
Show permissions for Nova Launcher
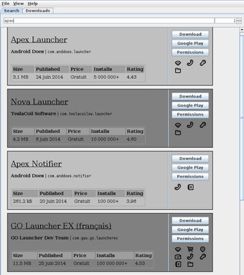[x=190, y=114]
